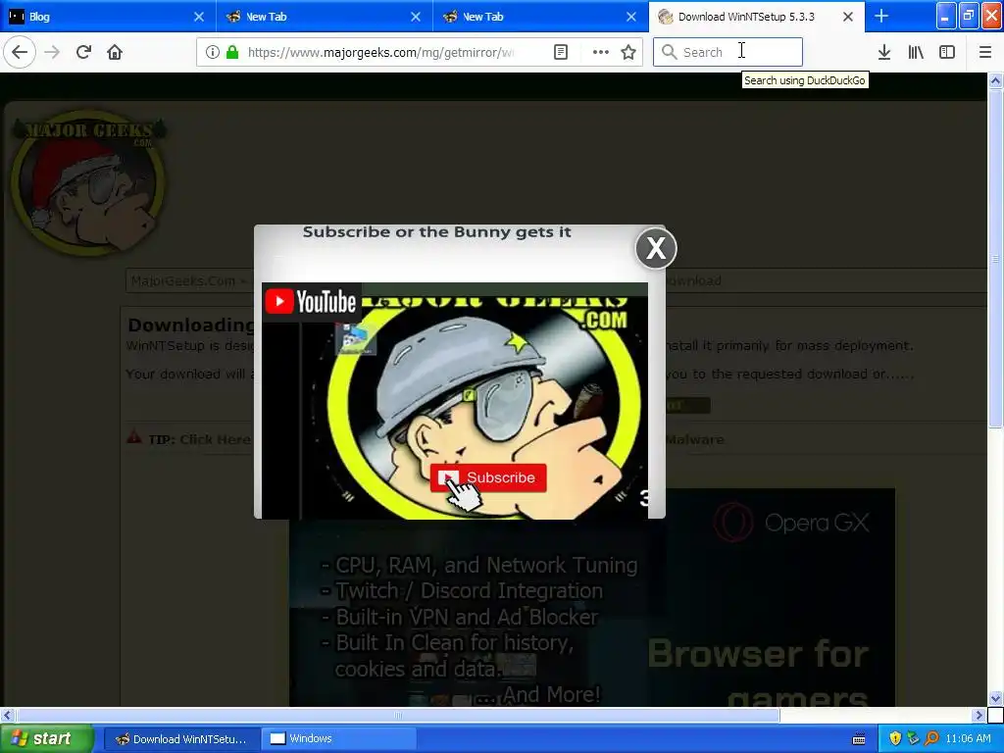Click the MajorGeeks.Com breadcrumb link
The height and width of the screenshot is (753, 1004).
pos(183,280)
